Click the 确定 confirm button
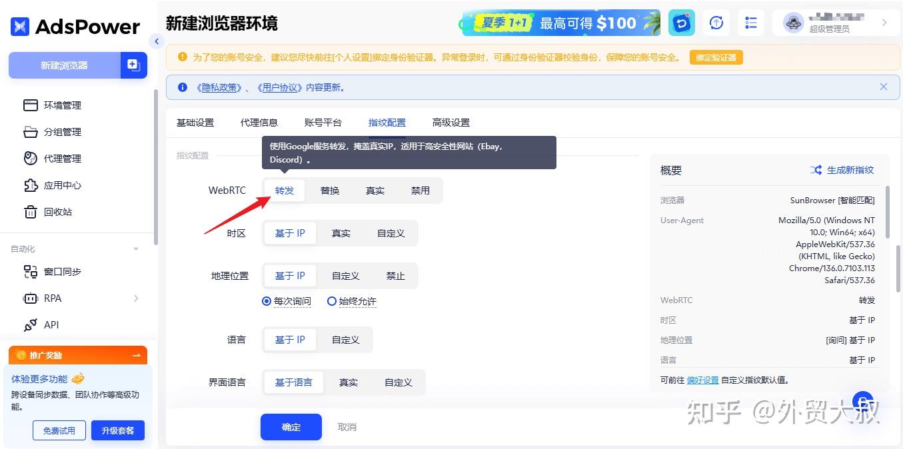The height and width of the screenshot is (449, 903). [291, 427]
